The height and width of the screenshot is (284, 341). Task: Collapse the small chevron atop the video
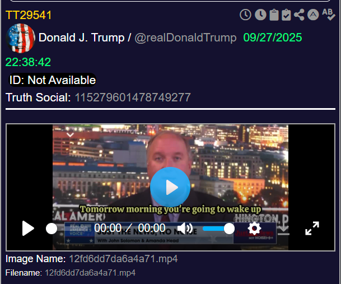point(70,134)
